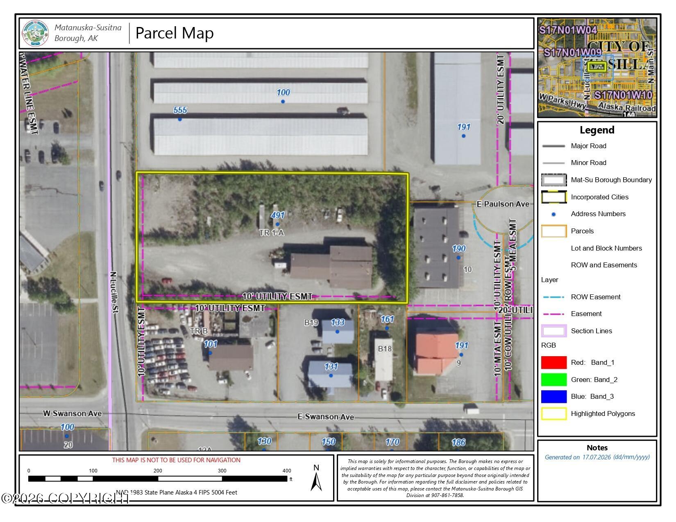Click the "10' MTA ESMT" easement label
Screen dimensions: 676x522
point(498,348)
